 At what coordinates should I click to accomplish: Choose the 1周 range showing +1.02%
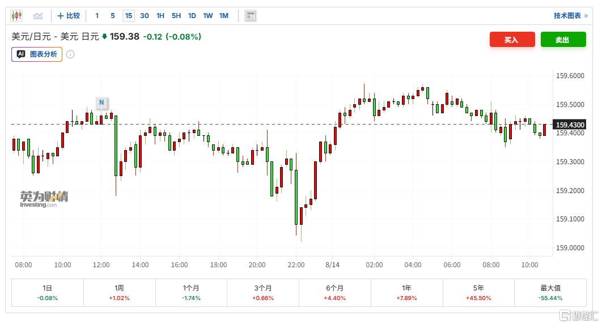pos(120,293)
